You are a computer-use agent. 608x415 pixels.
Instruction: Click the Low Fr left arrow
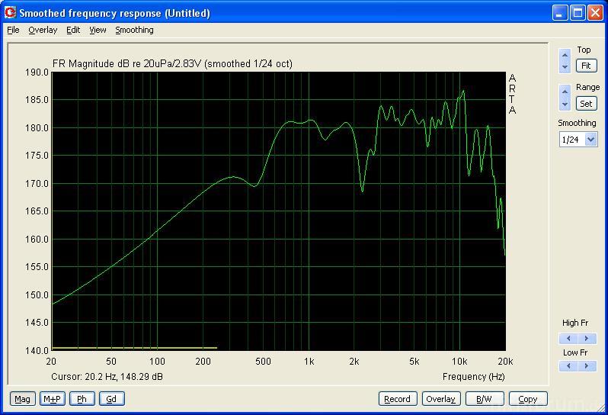pyautogui.click(x=568, y=366)
